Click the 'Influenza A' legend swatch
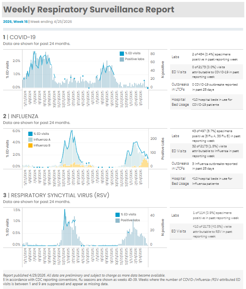 [30, 139]
